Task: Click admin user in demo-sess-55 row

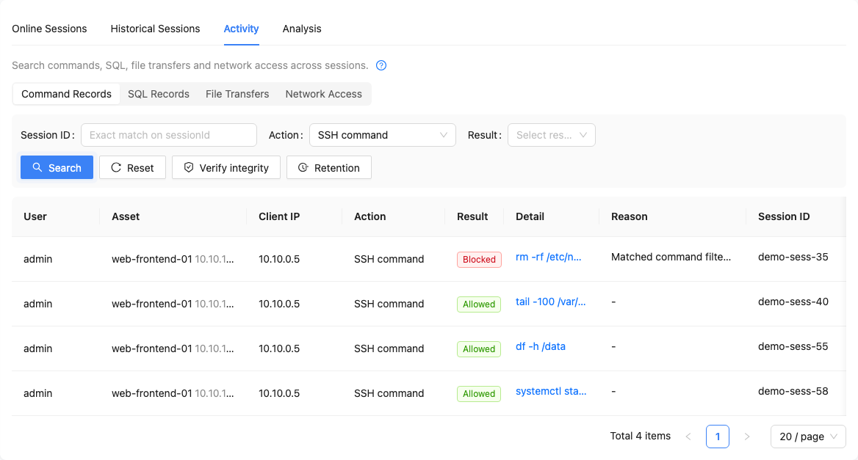Action: click(37, 348)
